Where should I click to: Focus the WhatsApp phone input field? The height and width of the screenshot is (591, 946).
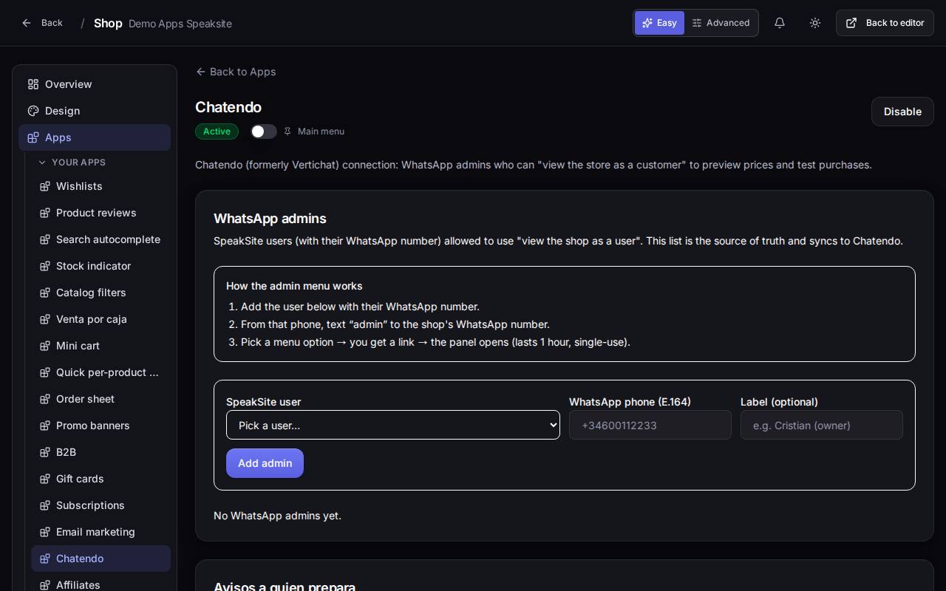(x=650, y=425)
